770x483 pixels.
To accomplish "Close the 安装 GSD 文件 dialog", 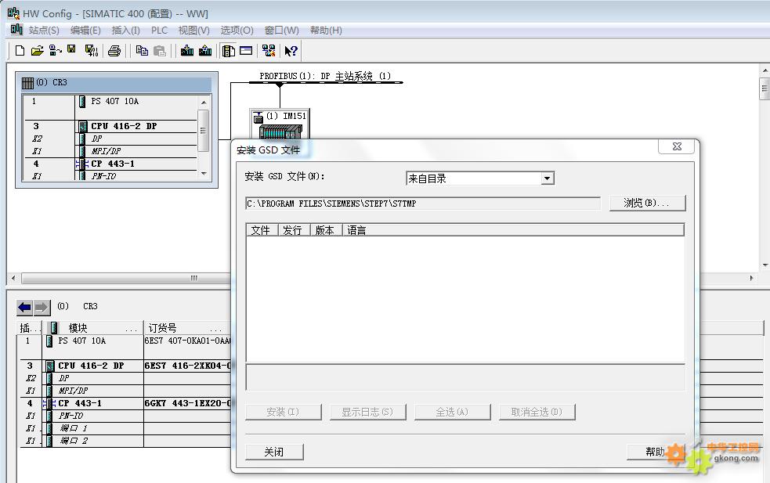I will point(677,146).
